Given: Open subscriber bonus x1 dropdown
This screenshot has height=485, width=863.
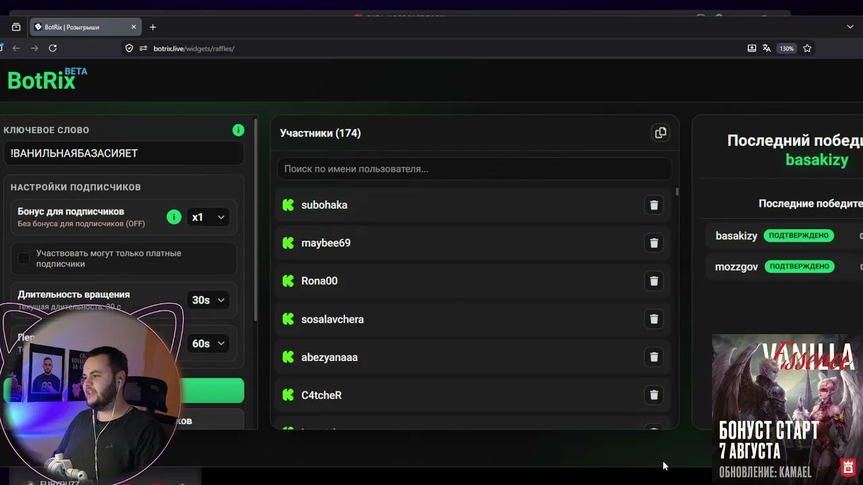Looking at the screenshot, I should coord(208,217).
